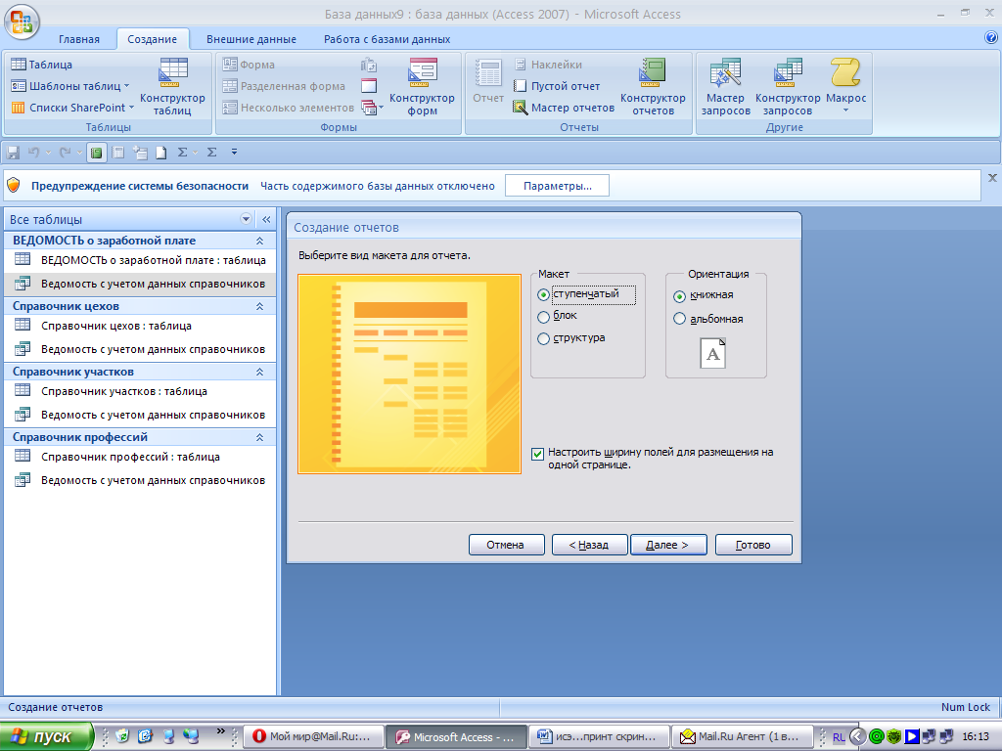Collapse the navigation pane with the double chevron

[266, 219]
